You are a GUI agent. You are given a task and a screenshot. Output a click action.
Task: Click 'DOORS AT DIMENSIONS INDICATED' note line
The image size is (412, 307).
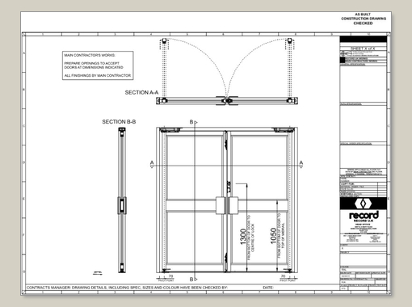pyautogui.click(x=94, y=67)
